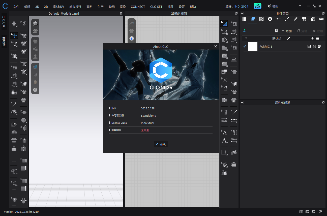Open the File menu
The width and height of the screenshot is (327, 216).
click(16, 7)
